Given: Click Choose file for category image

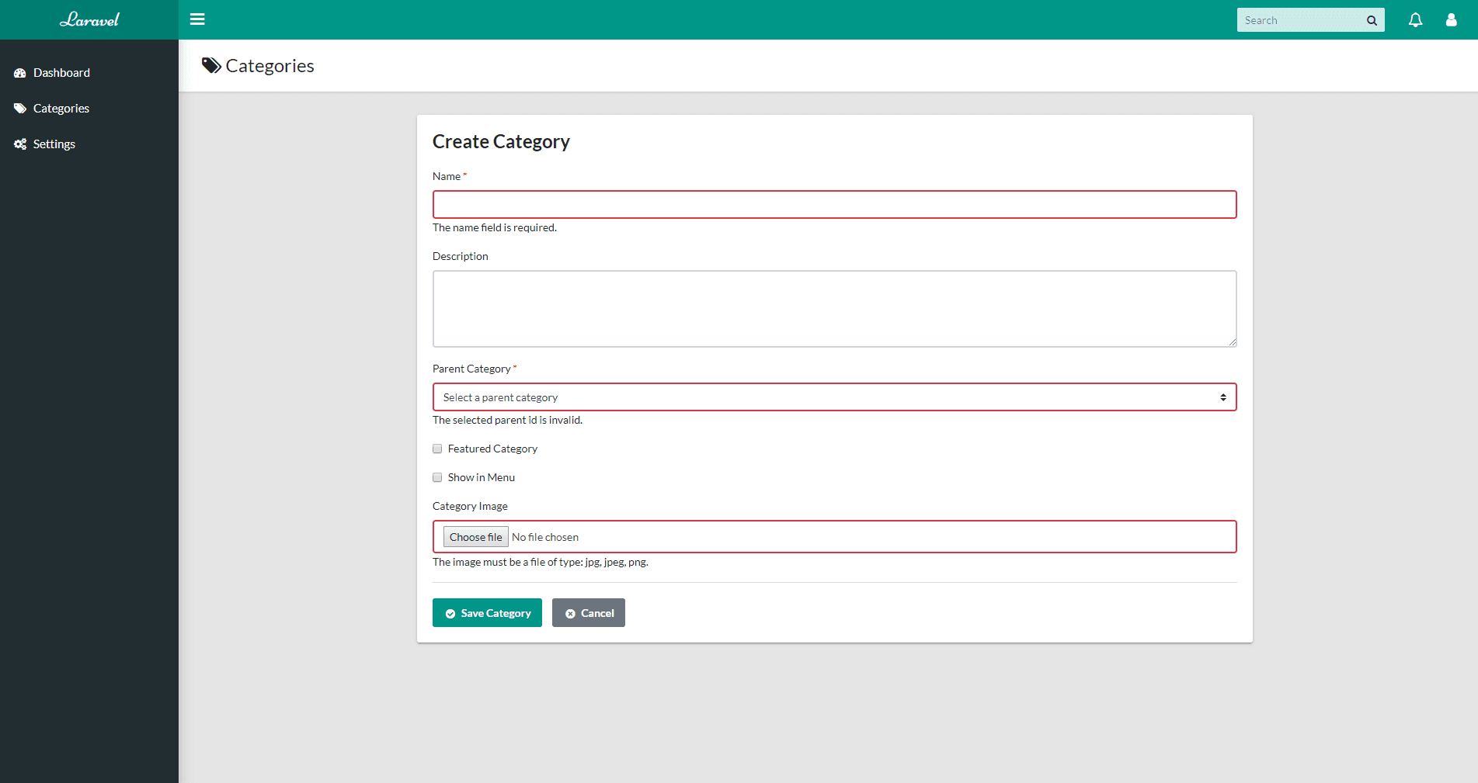Looking at the screenshot, I should tap(475, 536).
